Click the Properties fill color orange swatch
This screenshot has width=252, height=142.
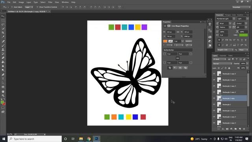[165, 41]
